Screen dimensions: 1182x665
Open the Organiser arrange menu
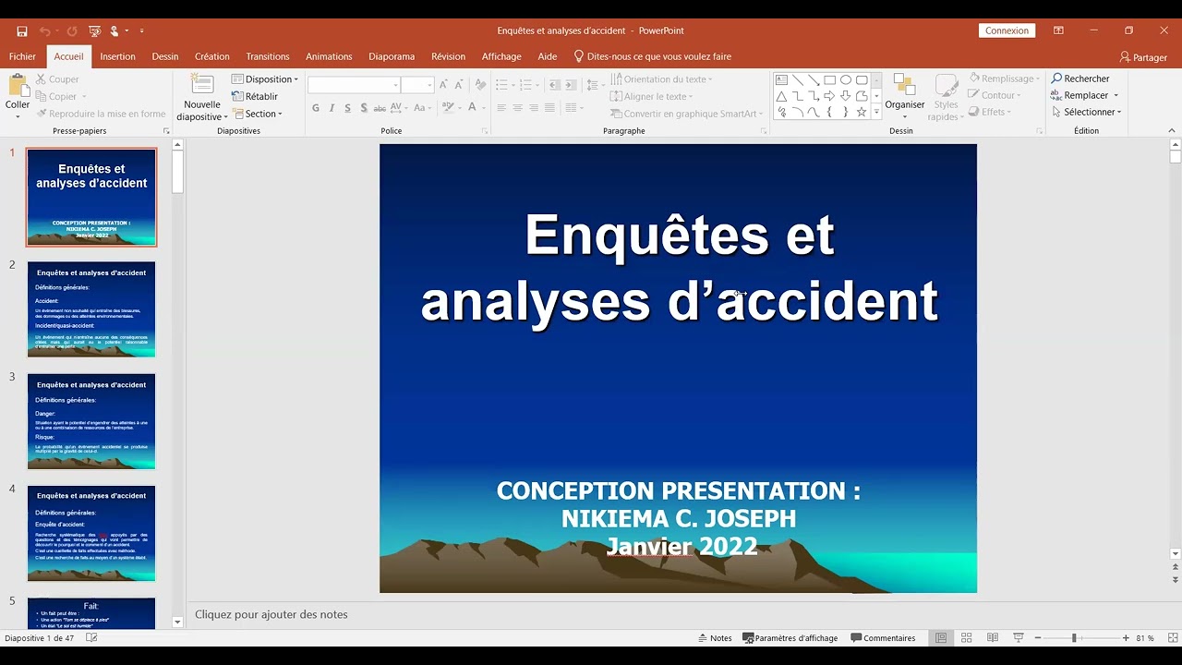[x=905, y=94]
